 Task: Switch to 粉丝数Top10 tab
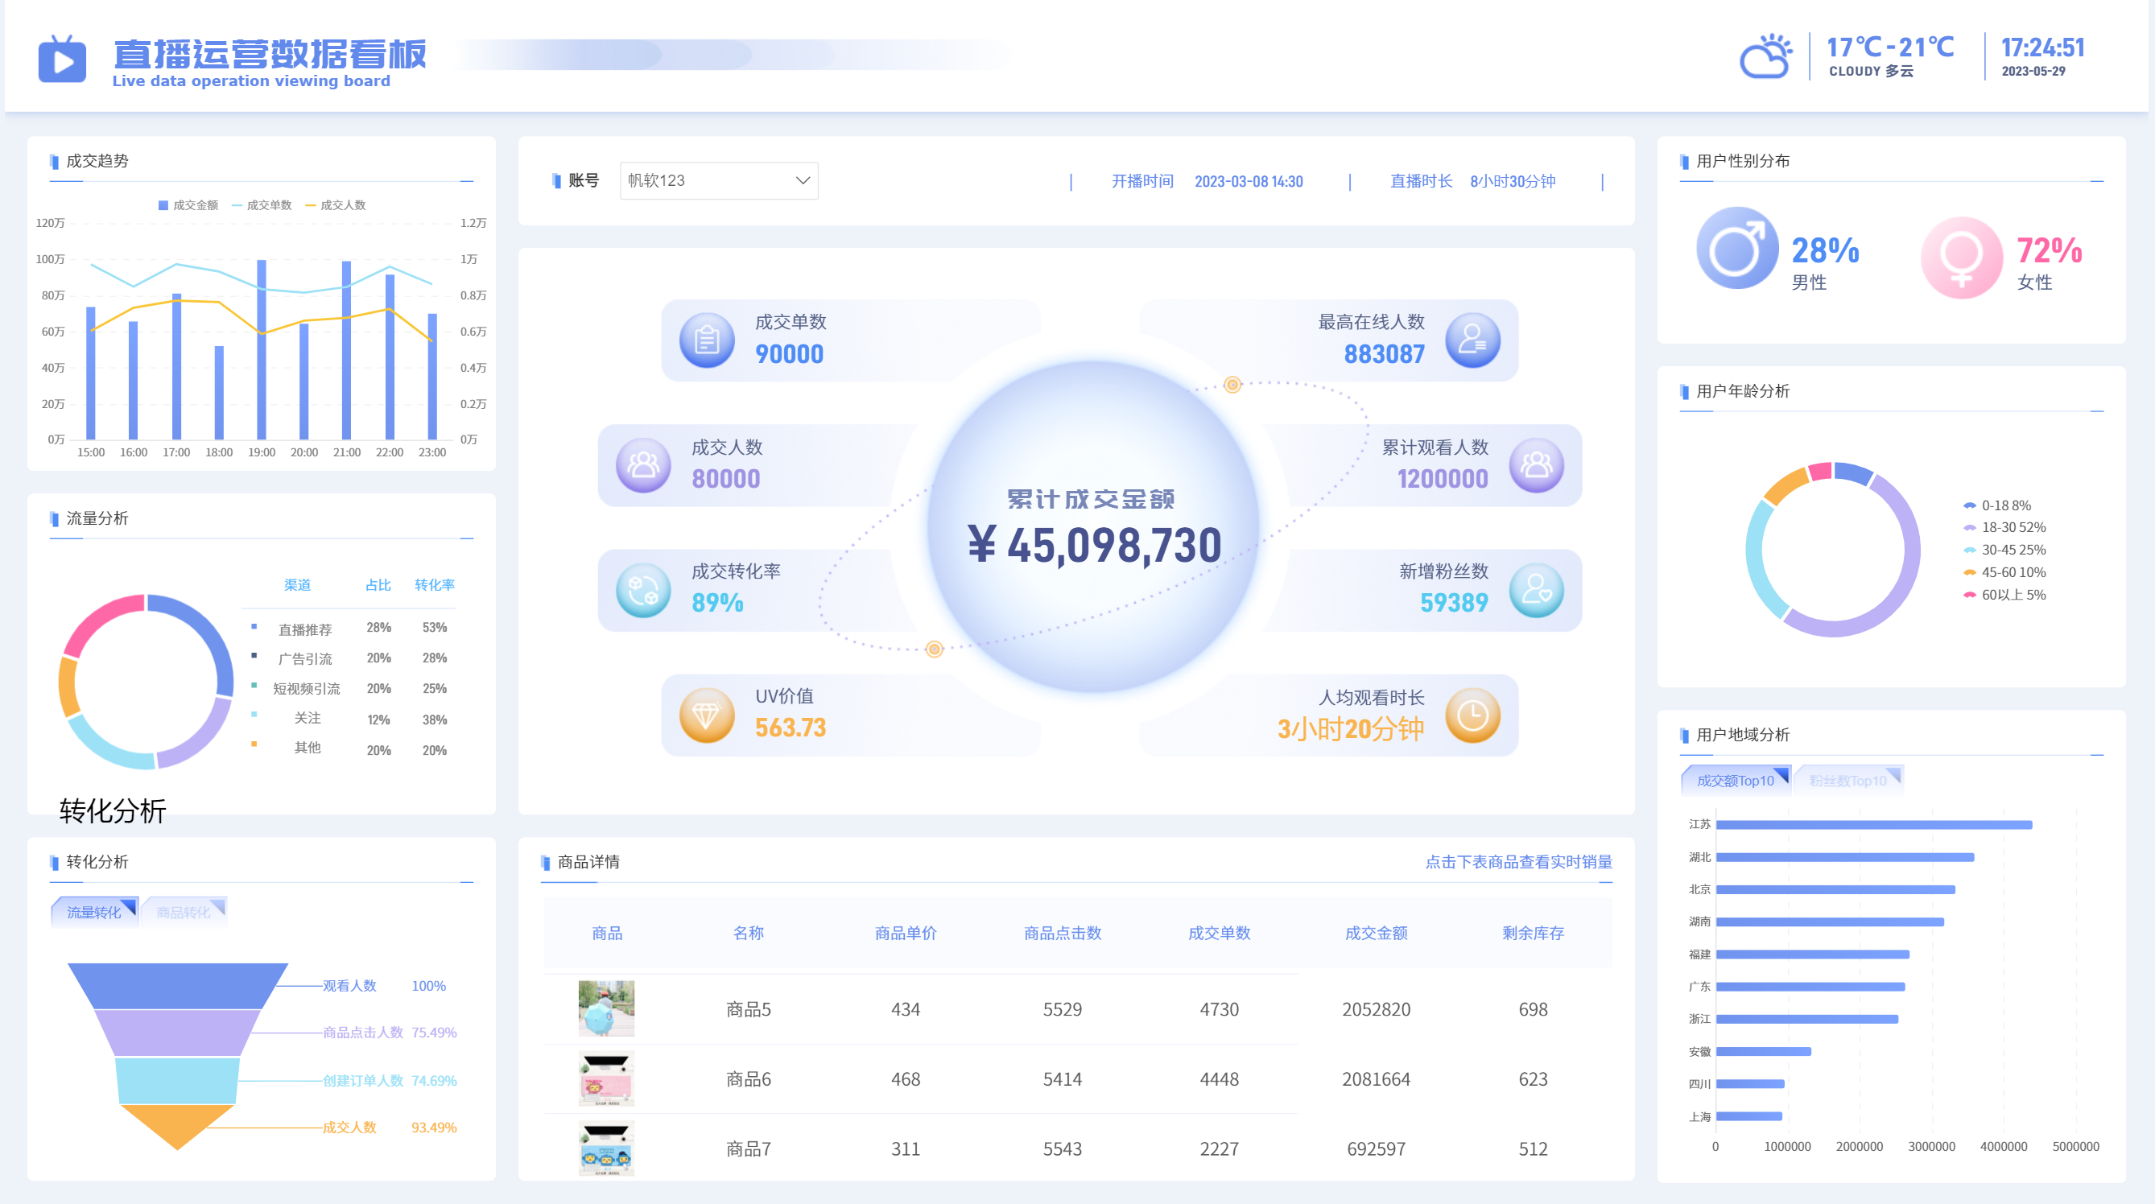[x=1847, y=781]
